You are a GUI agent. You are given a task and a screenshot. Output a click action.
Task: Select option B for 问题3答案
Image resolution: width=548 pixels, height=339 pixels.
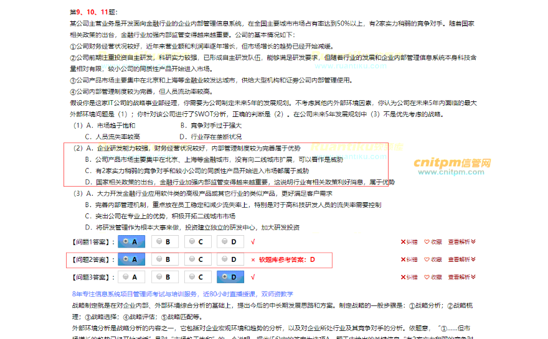[x=163, y=277]
